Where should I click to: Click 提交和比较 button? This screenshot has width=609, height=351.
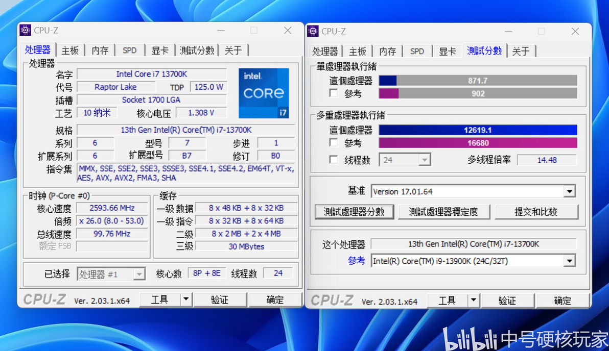click(x=536, y=212)
